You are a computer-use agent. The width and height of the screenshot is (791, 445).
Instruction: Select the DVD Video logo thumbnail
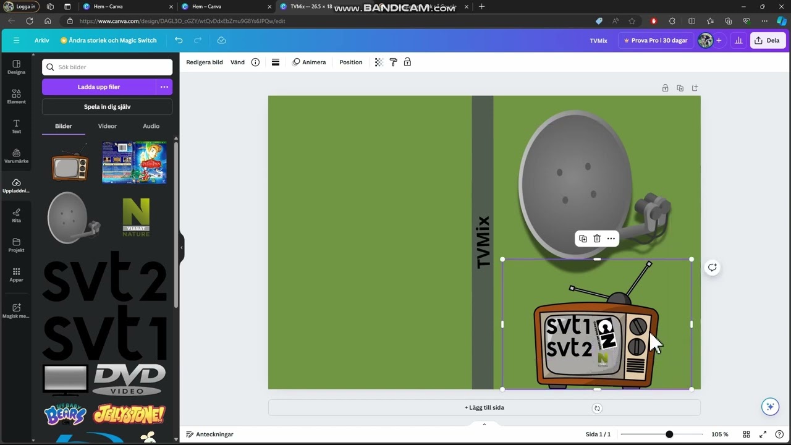pyautogui.click(x=129, y=380)
